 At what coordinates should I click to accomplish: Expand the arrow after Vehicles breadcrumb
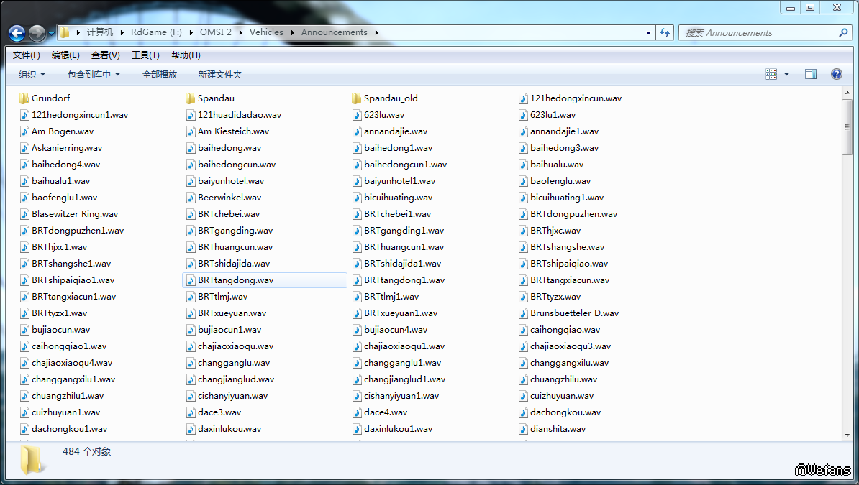[293, 33]
